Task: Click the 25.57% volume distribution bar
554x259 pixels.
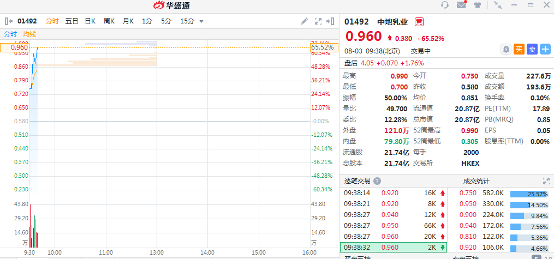Action: pos(529,194)
